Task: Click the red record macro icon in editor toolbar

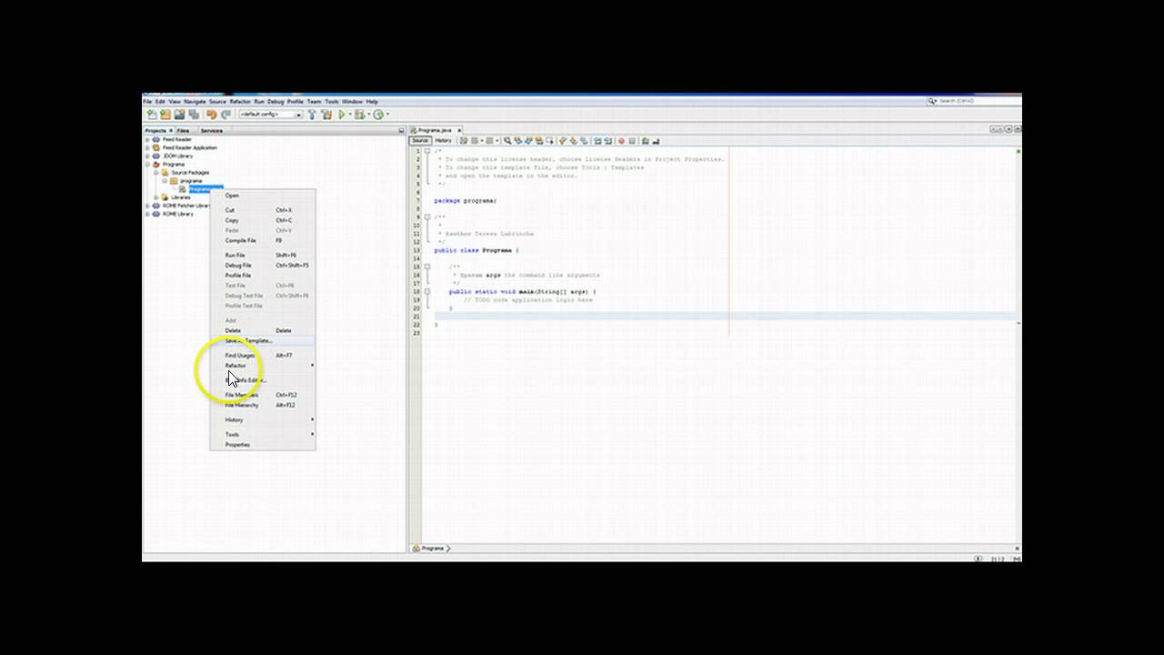Action: click(621, 141)
